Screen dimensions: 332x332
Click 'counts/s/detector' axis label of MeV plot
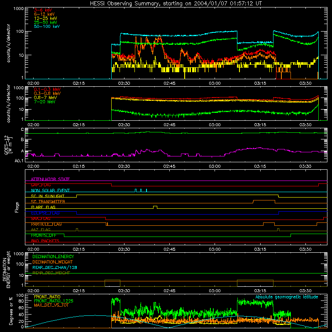(x=8, y=103)
